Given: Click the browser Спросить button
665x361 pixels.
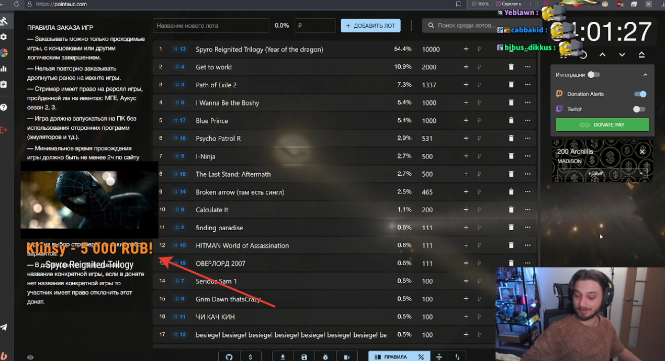Looking at the screenshot, I should 508,4.
